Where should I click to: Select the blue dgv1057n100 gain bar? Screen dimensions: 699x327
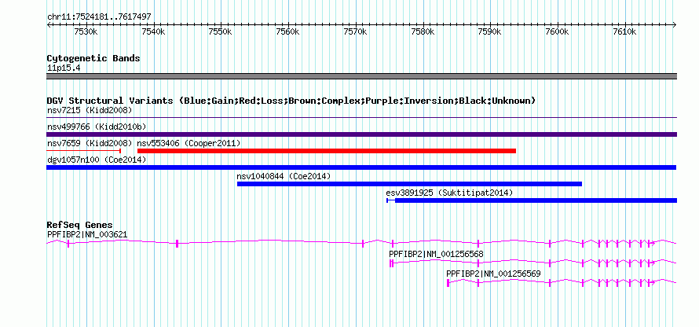[x=361, y=167]
